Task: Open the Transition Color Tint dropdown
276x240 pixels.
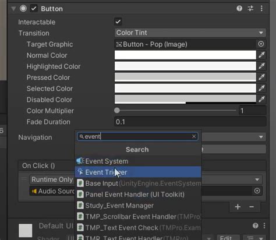Action: [x=190, y=33]
